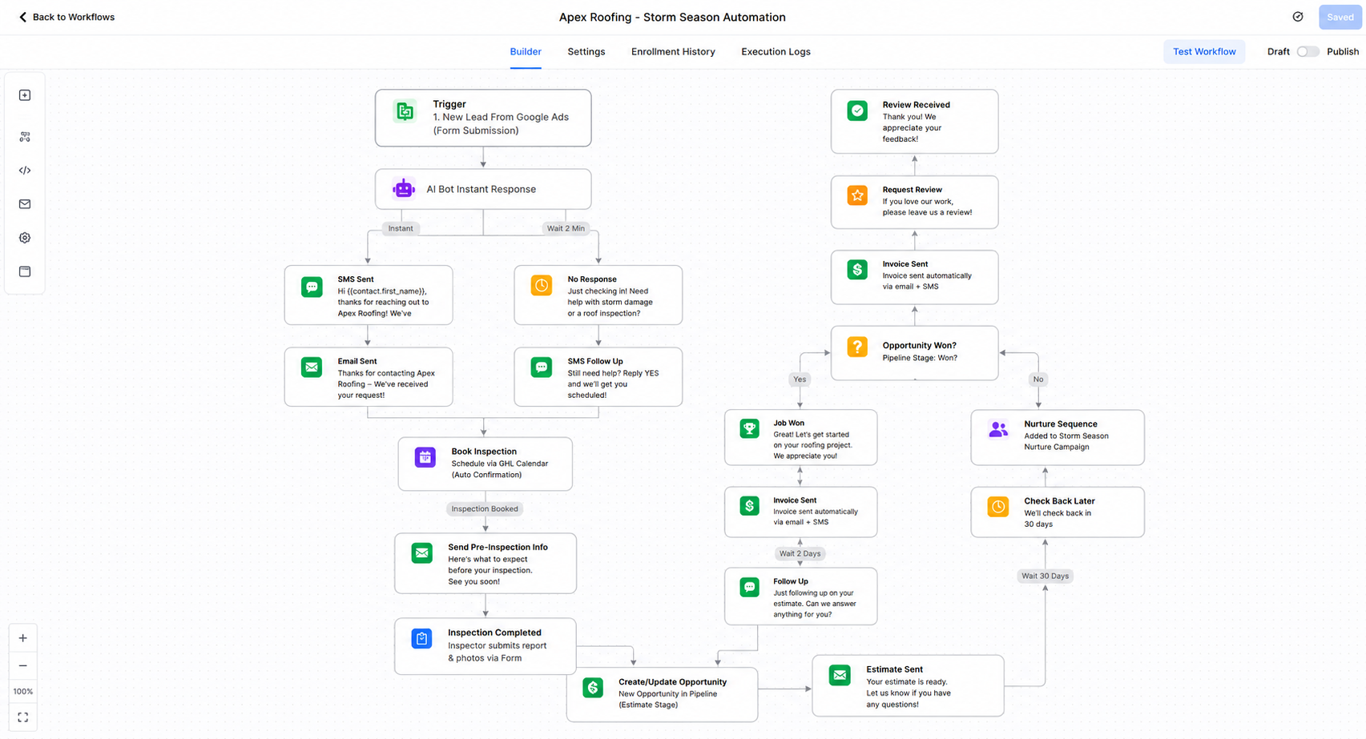Click the add element icon in left sidebar
This screenshot has width=1366, height=739.
(25, 95)
